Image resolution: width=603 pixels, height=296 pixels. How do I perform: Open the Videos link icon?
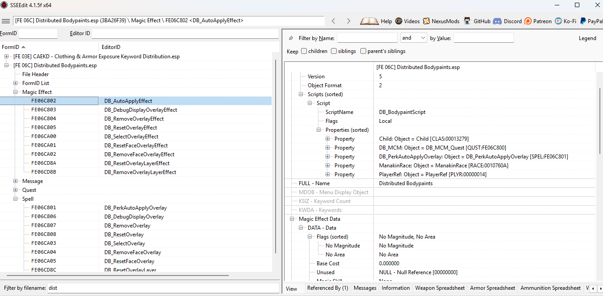(x=399, y=21)
